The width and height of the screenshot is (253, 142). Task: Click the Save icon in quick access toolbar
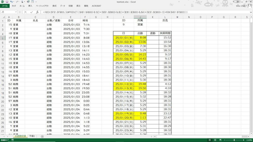[x=7, y=2]
